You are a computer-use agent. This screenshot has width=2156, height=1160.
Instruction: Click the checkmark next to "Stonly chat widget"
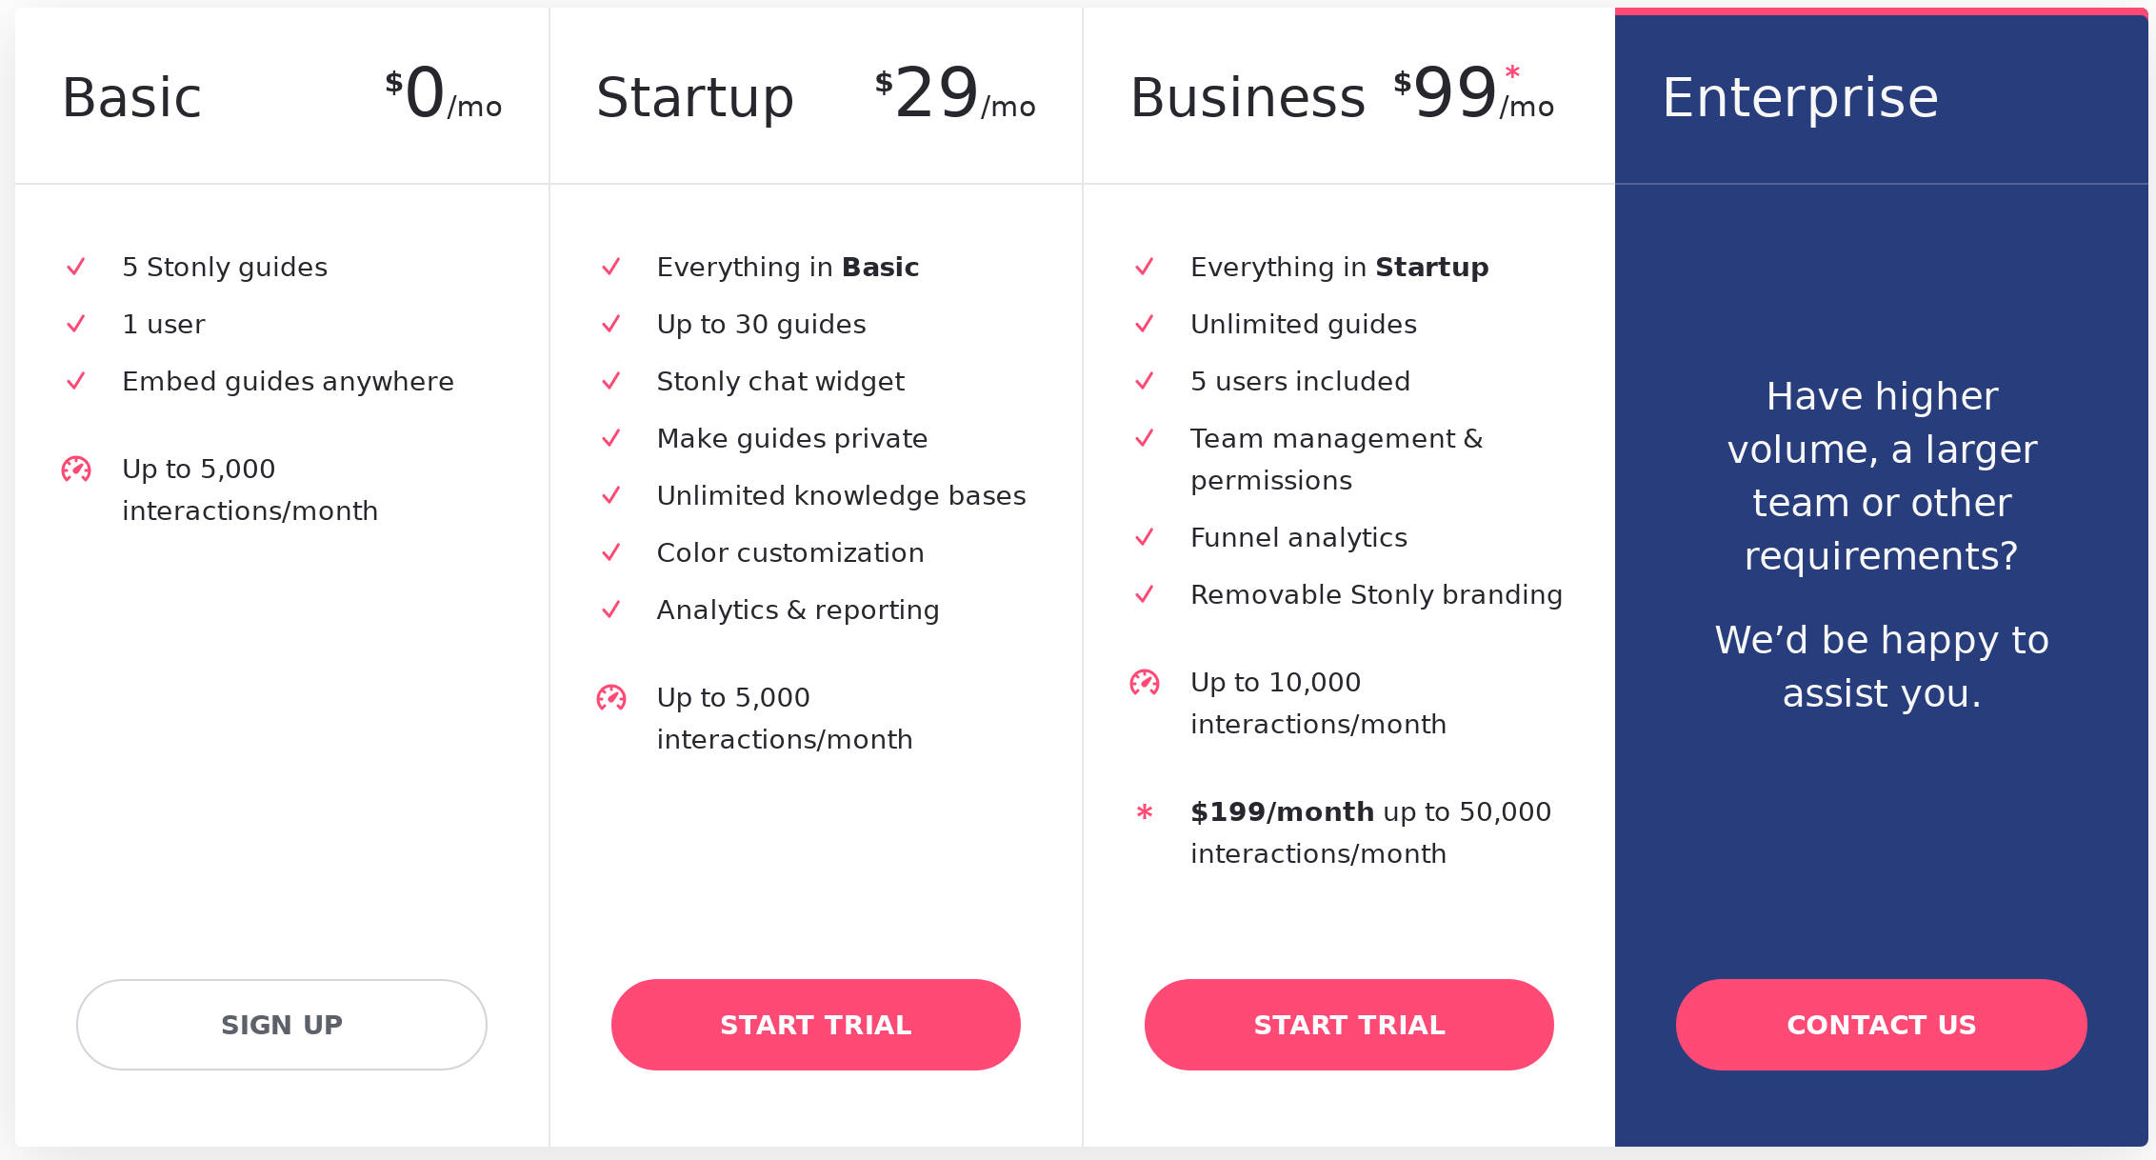(x=610, y=382)
